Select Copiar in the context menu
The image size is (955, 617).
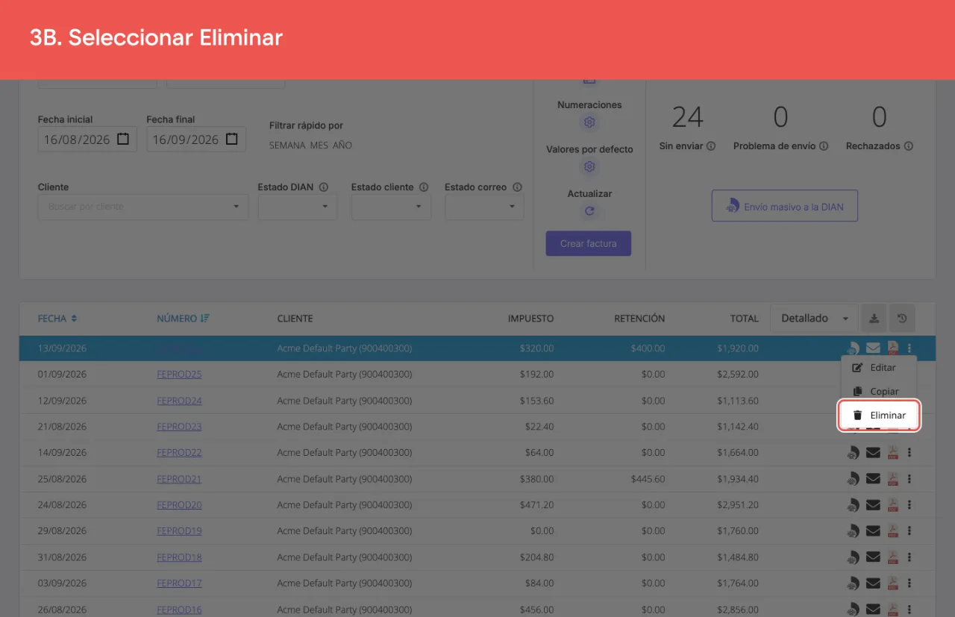coord(880,392)
